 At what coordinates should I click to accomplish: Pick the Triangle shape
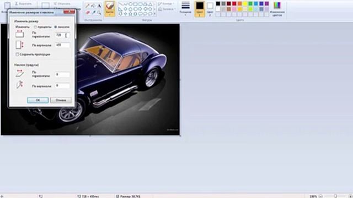pos(150,4)
